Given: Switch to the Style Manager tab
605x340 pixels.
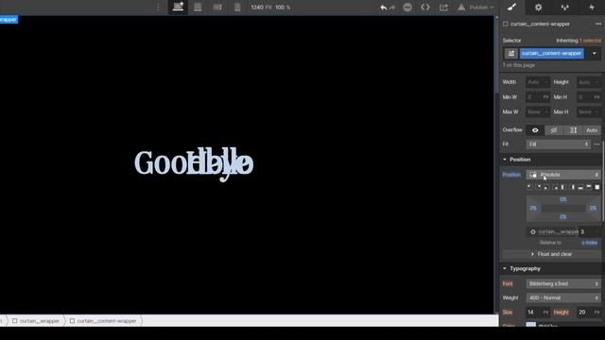Looking at the screenshot, I should point(565,7).
